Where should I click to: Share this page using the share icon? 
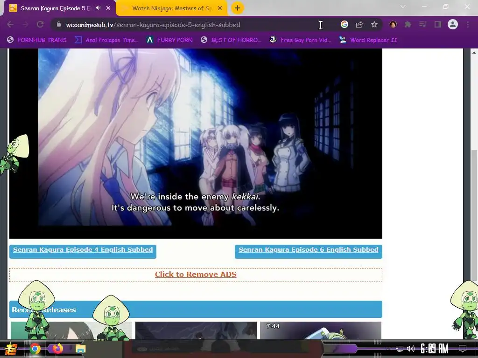359,24
